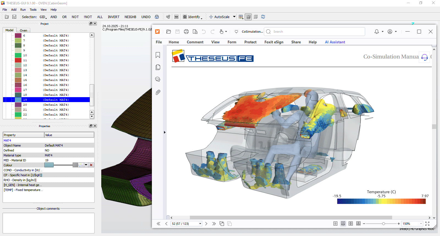The width and height of the screenshot is (440, 236).
Task: Switch to single page view mode
Action: tap(335, 224)
